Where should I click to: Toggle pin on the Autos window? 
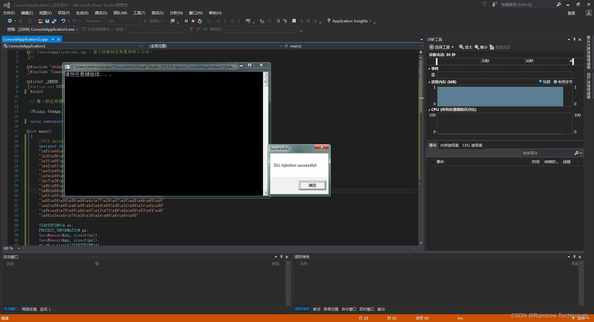[281, 257]
